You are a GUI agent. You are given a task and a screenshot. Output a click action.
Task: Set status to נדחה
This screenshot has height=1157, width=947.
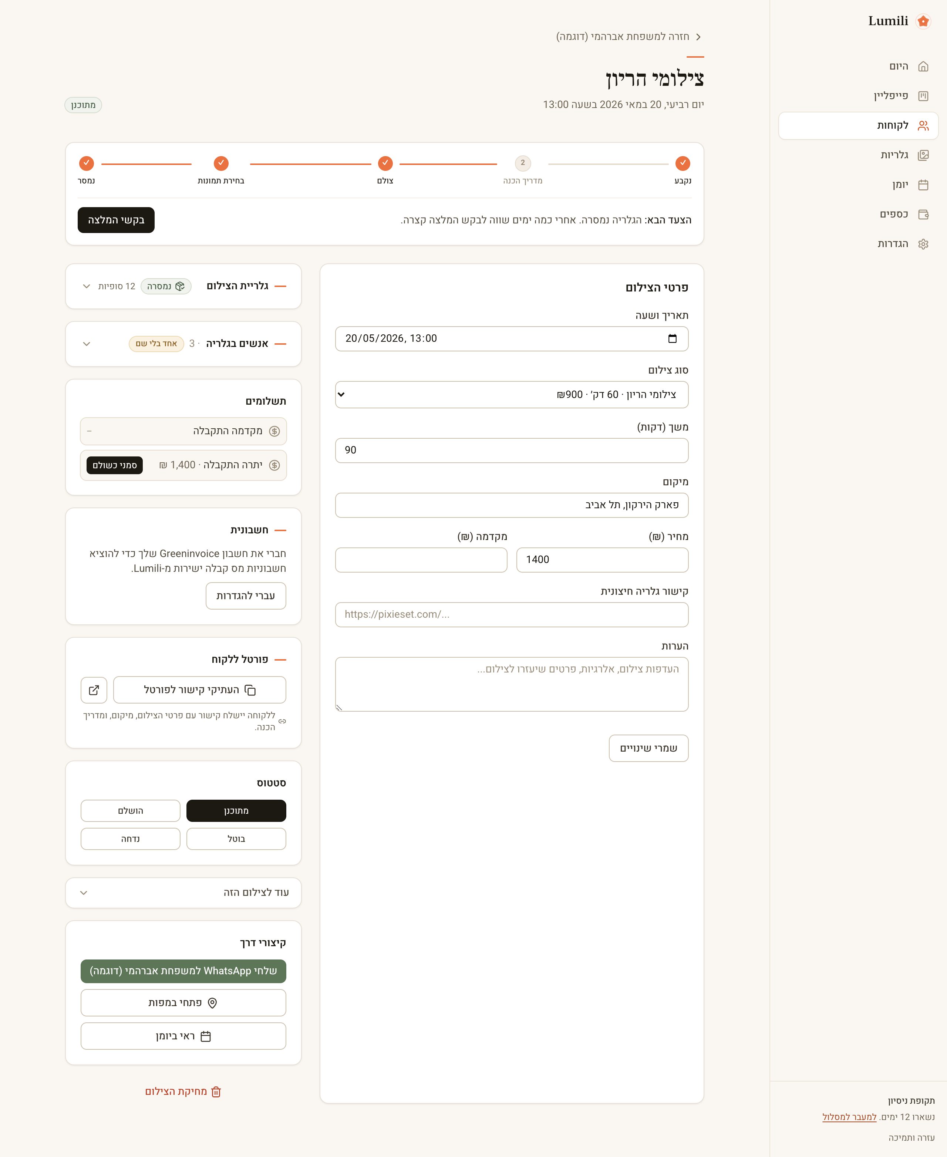point(130,839)
